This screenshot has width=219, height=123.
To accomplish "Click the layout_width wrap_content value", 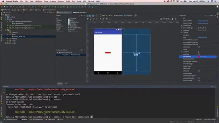I will point(203,21).
